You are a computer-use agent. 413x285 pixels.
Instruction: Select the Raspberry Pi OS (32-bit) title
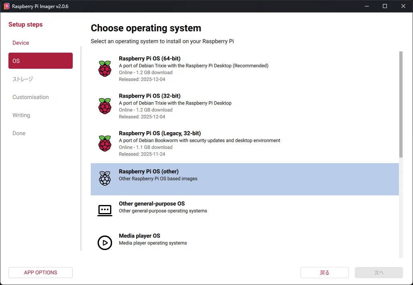click(x=149, y=96)
